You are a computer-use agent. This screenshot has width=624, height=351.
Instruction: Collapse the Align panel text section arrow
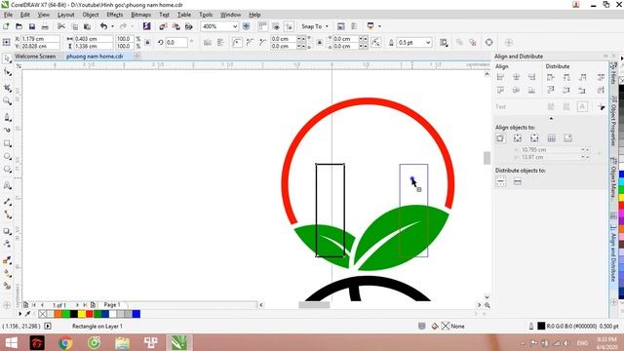(x=551, y=119)
